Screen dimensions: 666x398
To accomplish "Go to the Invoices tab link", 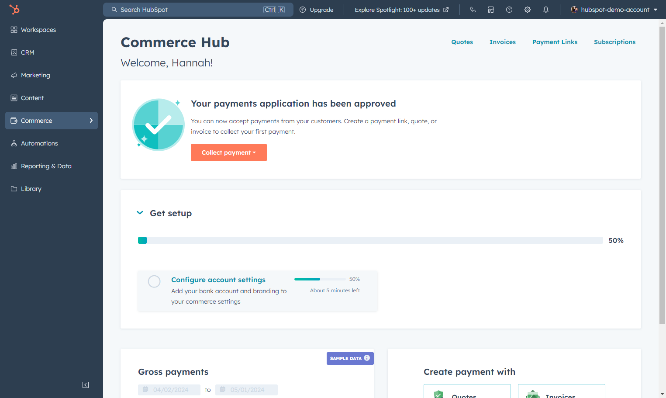I will (503, 42).
